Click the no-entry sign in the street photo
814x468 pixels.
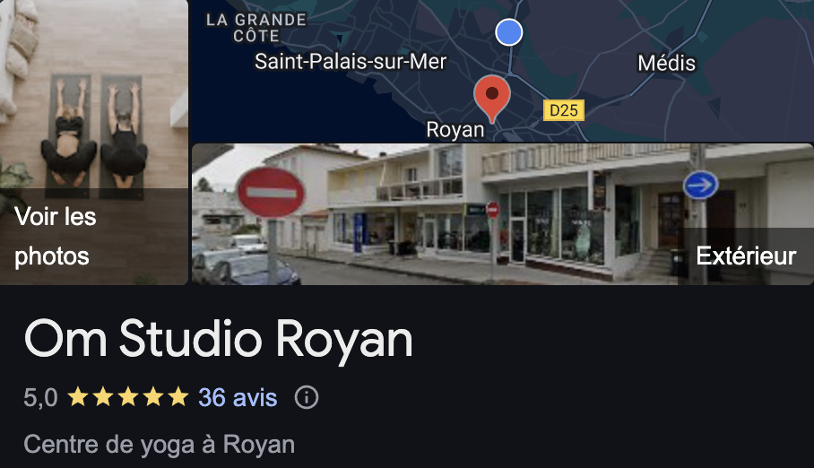tap(271, 192)
